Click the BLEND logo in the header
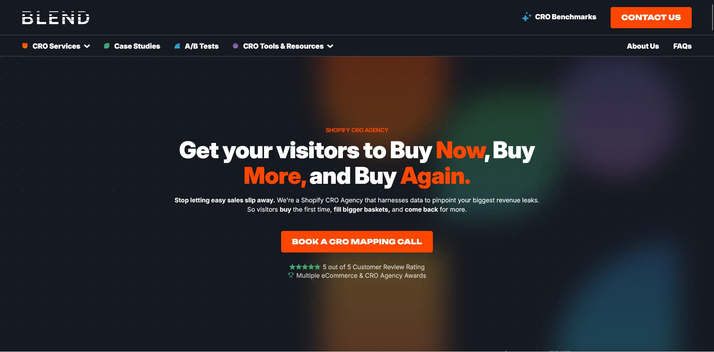Image resolution: width=714 pixels, height=352 pixels. [x=56, y=17]
